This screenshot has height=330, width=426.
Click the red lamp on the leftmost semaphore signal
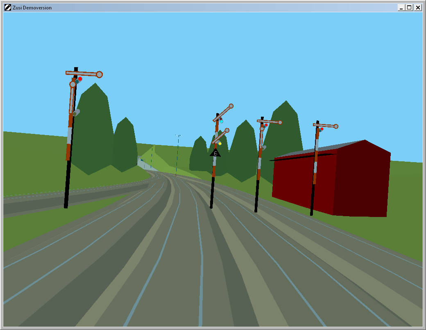click(80, 79)
